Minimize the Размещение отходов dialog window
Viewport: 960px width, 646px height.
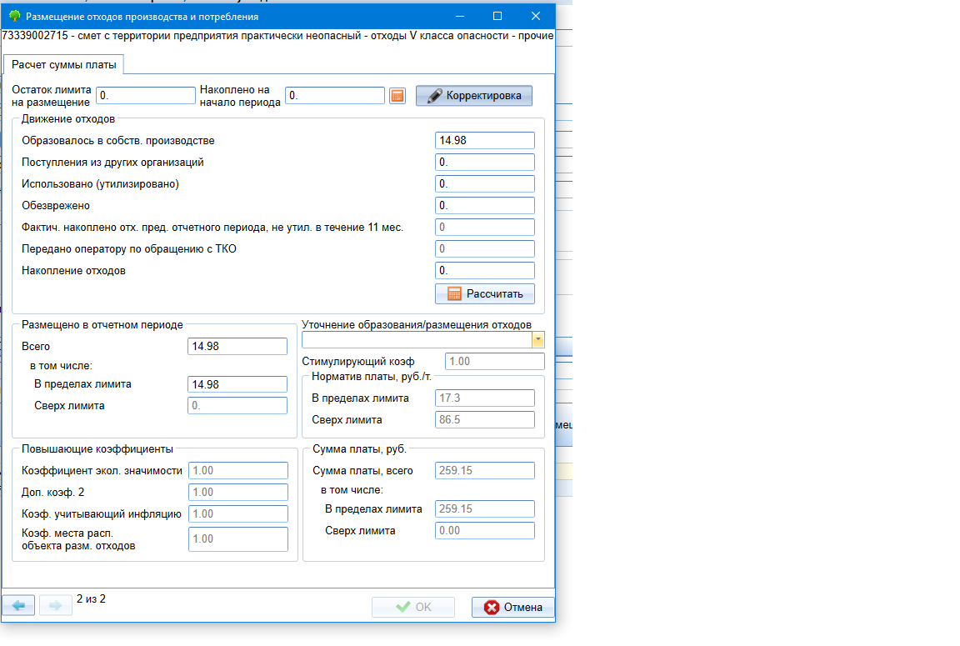(x=459, y=16)
